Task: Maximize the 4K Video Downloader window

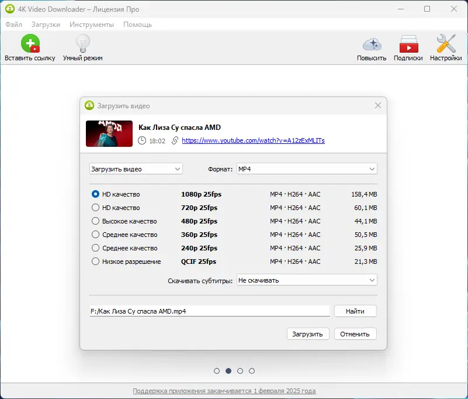Action: (x=427, y=9)
